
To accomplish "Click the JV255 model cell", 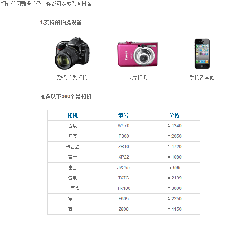I will [x=124, y=168].
